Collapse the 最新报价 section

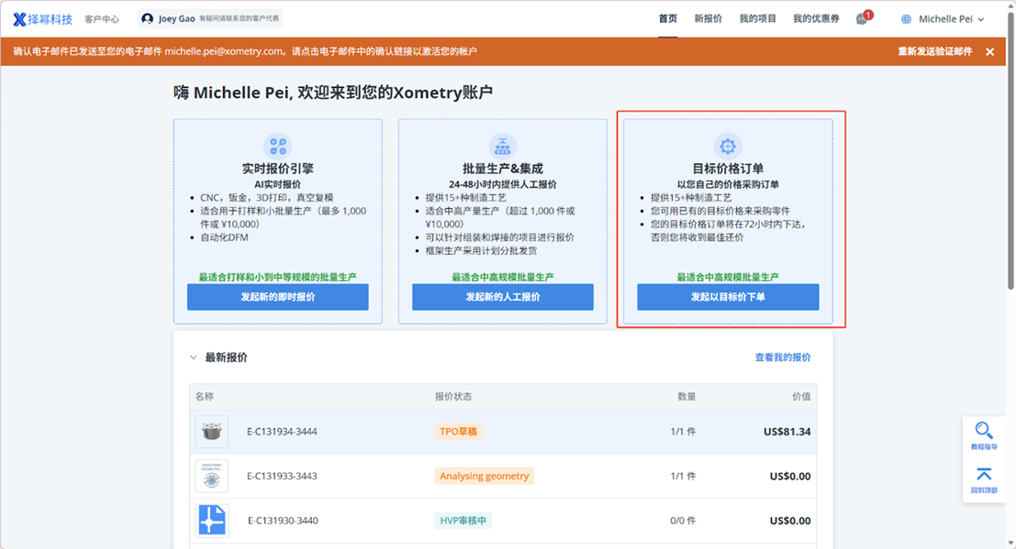[x=193, y=357]
